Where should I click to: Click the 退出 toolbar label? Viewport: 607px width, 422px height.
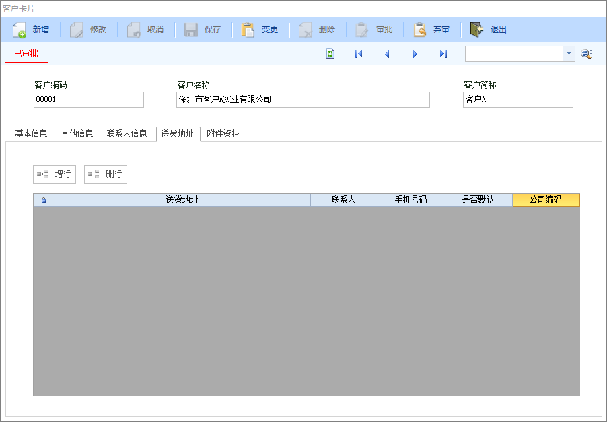point(499,30)
